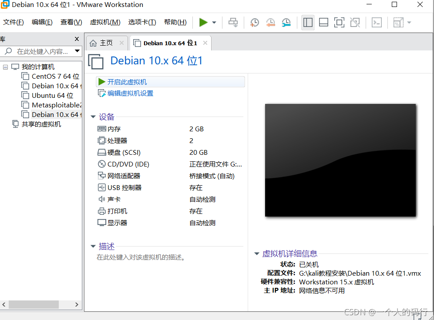
Task: Collapse the 虚拟机详细信息 section
Action: point(256,253)
